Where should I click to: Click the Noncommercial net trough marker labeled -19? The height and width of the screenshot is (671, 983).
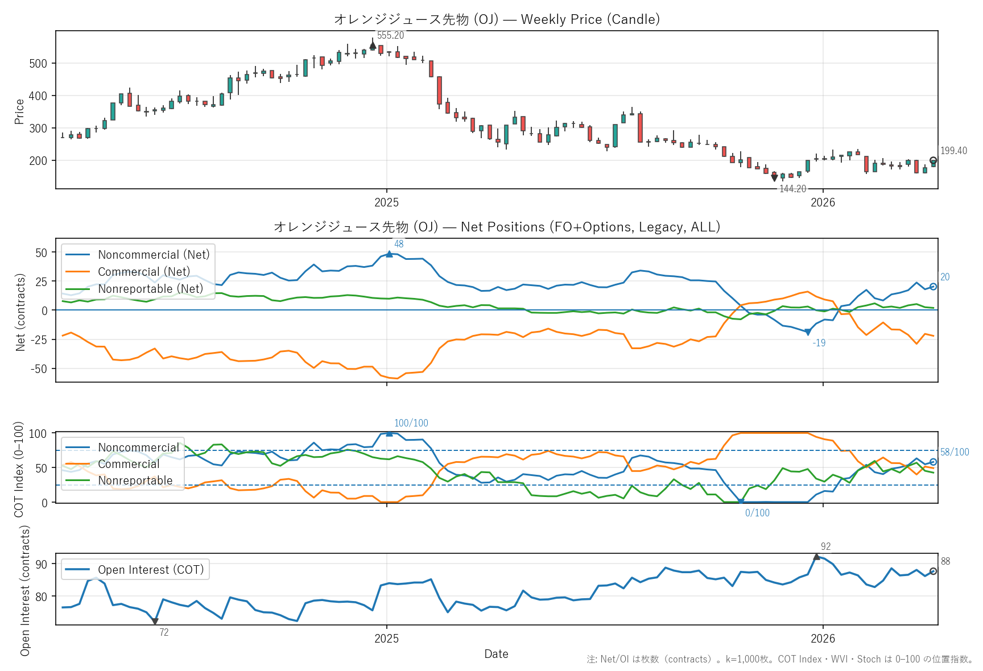pyautogui.click(x=807, y=332)
